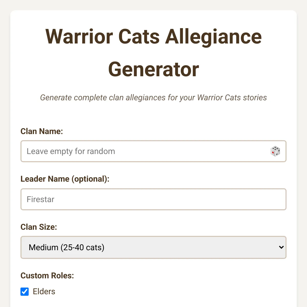Click the 'Firestar' placeholder text
The height and width of the screenshot is (307, 307).
pos(41,199)
